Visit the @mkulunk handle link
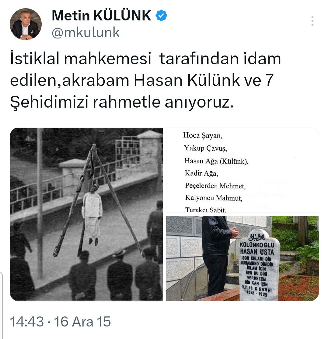The height and width of the screenshot is (339, 328). [x=86, y=32]
